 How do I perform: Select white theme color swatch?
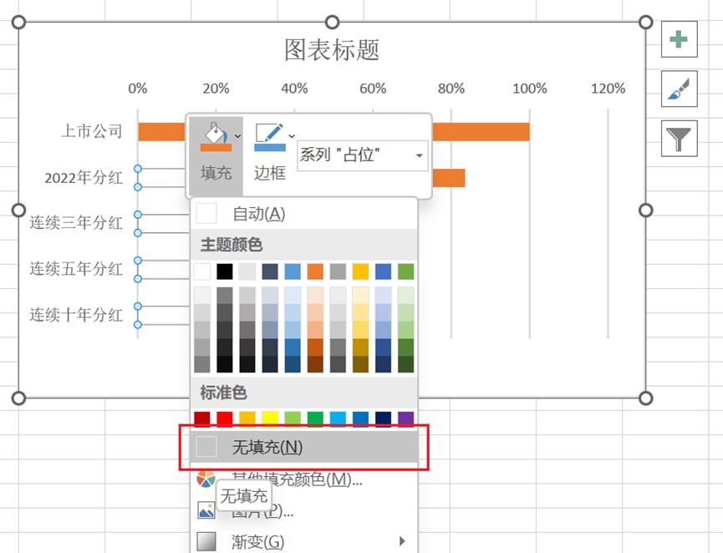pyautogui.click(x=202, y=271)
